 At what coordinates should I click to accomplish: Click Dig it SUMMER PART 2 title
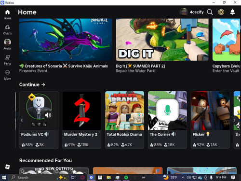coord(140,66)
